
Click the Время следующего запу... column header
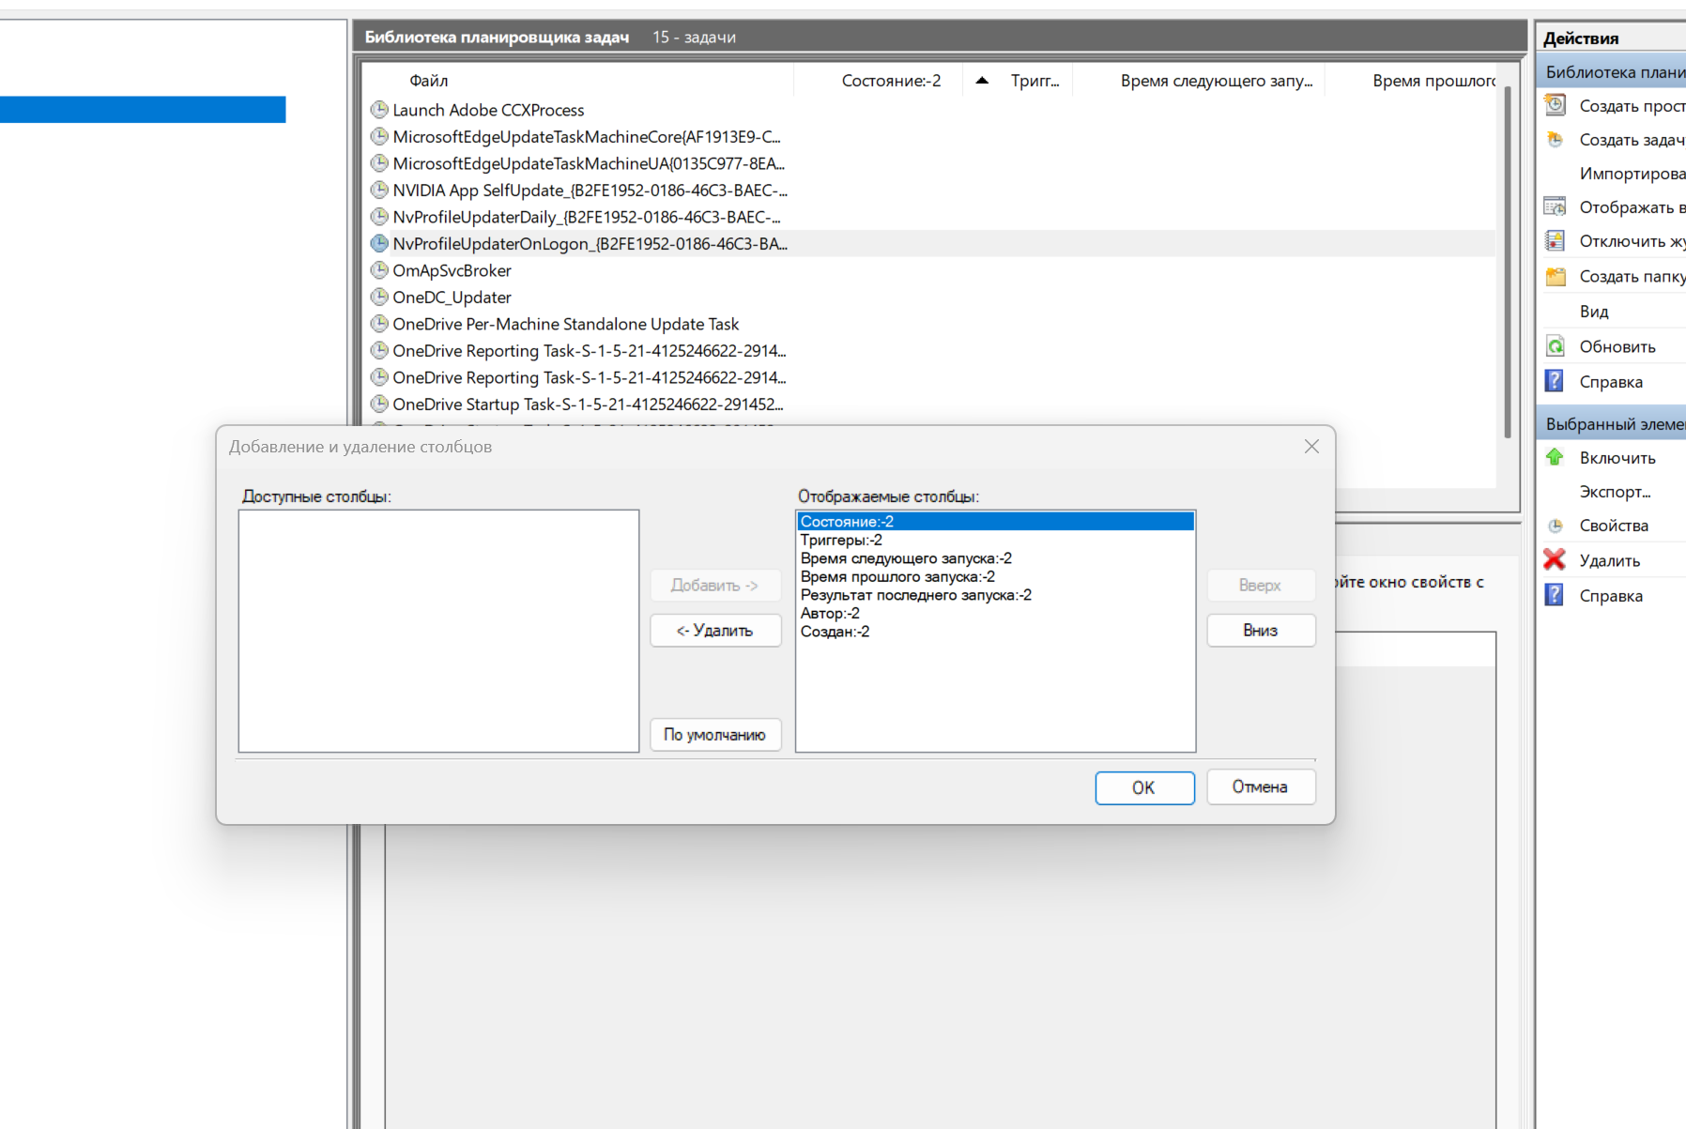(1199, 81)
